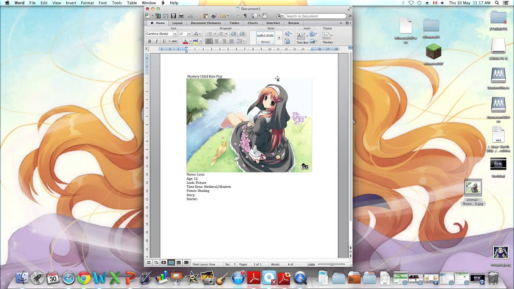
Task: Open the bulleted list style dropdown arrow
Action: pyautogui.click(x=214, y=34)
